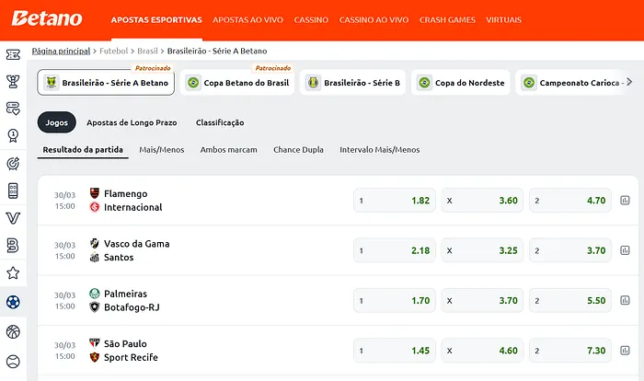Bet on Vasco da Gama win at 2.18
The height and width of the screenshot is (381, 644).
395,250
